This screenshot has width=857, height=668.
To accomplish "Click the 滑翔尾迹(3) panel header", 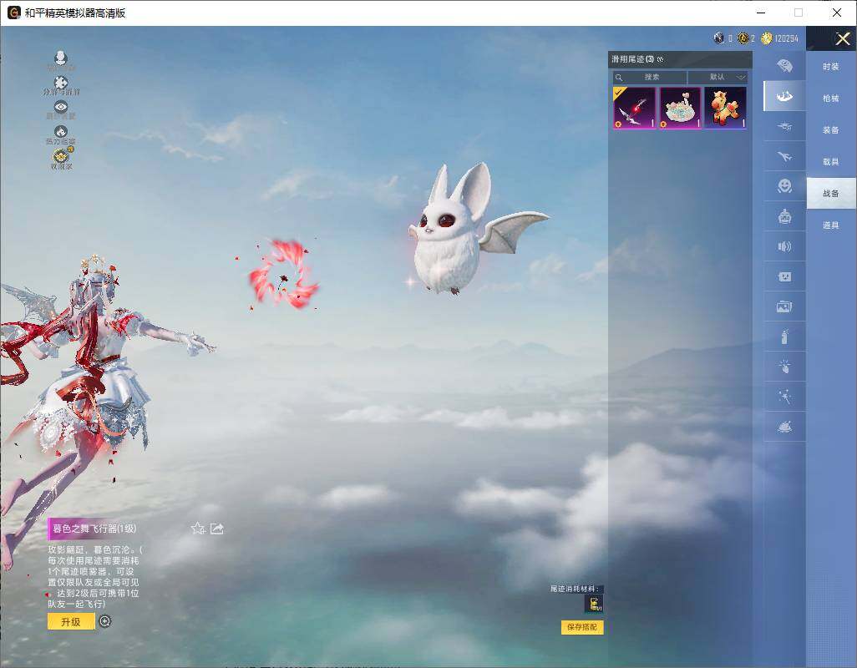I will tap(632, 59).
